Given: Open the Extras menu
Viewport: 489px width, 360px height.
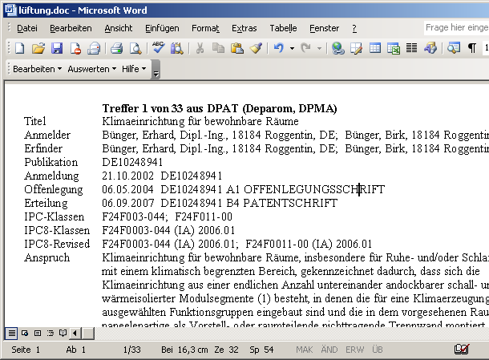Looking at the screenshot, I should (x=244, y=28).
